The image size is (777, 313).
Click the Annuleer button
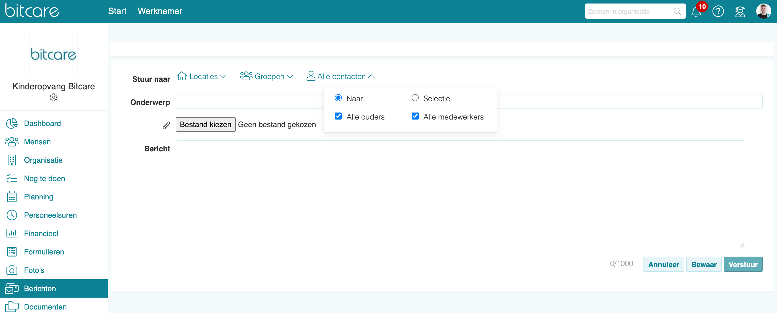pyautogui.click(x=664, y=264)
